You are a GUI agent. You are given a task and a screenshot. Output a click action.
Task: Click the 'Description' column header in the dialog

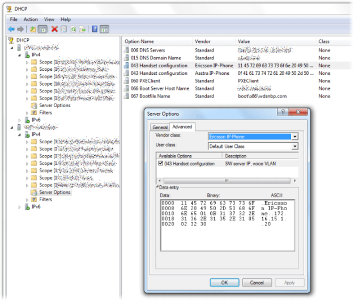261,156
